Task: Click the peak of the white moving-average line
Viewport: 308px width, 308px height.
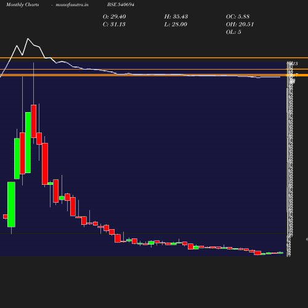Action: coord(28,39)
